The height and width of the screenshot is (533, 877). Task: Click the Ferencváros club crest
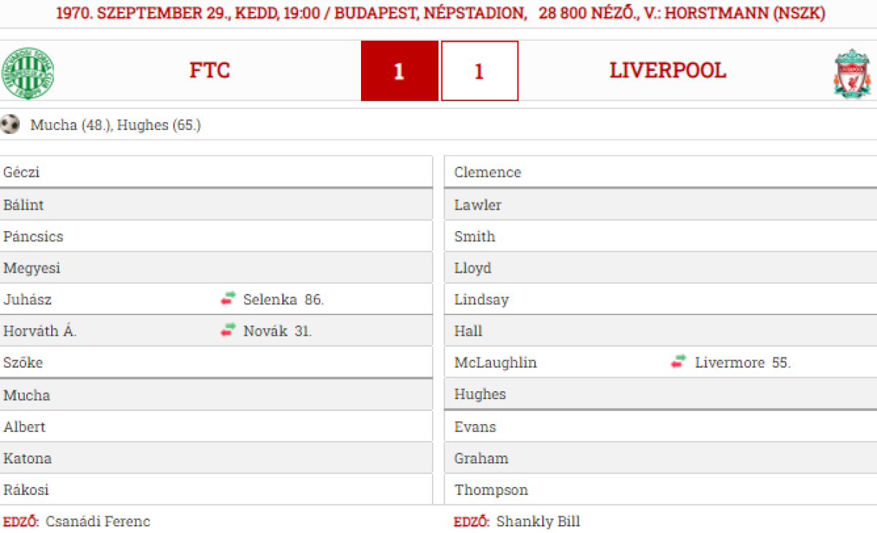28,73
